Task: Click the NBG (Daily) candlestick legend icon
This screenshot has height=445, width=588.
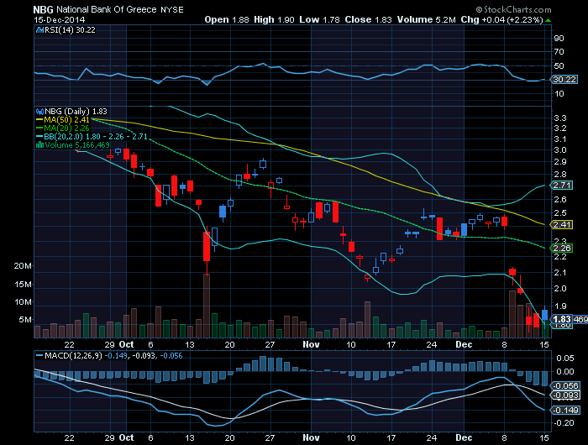Action: 39,112
